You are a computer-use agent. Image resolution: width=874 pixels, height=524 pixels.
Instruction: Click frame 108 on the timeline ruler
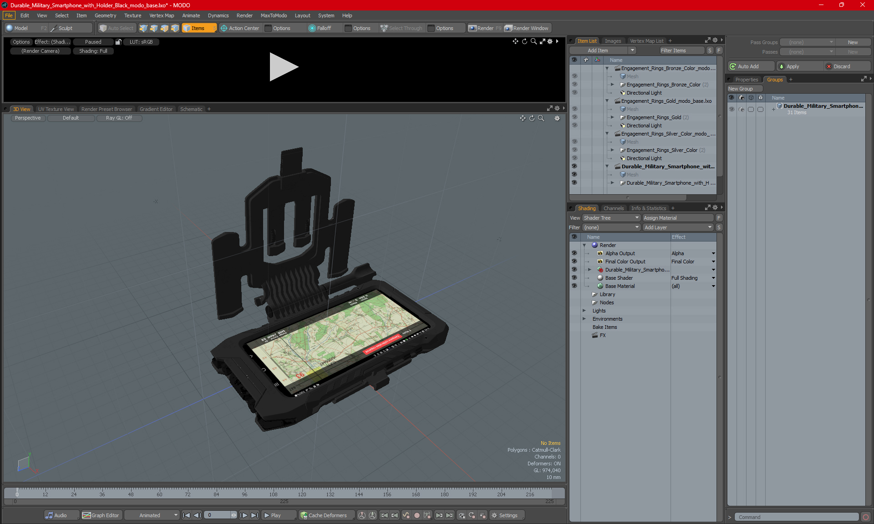273,494
